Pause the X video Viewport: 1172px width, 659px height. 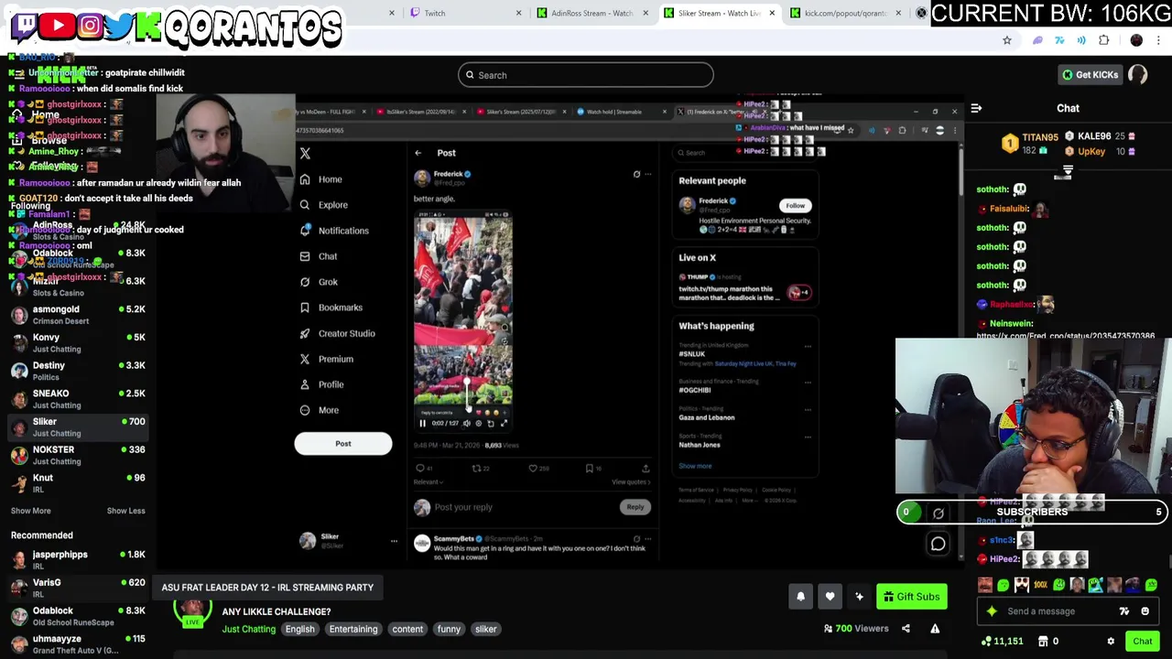click(422, 423)
